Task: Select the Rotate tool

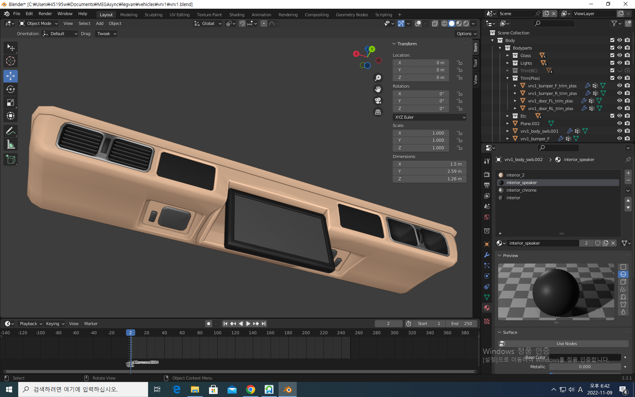Action: click(x=11, y=89)
